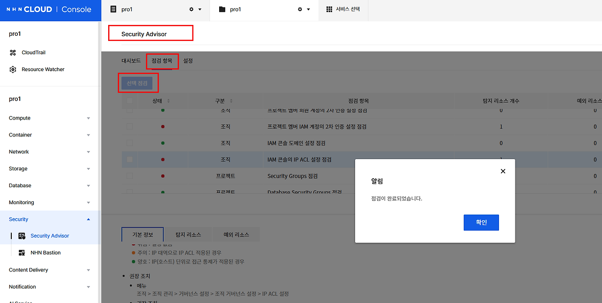Click the 확인 button in dialog
This screenshot has width=602, height=303.
pos(481,223)
